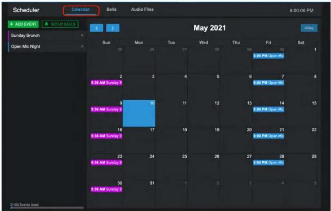
Task: Click day number 29 in the Saturday column
Action: click(314, 156)
